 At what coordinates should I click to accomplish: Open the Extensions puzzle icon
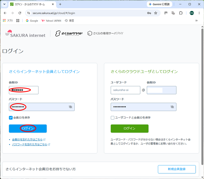tap(181, 13)
